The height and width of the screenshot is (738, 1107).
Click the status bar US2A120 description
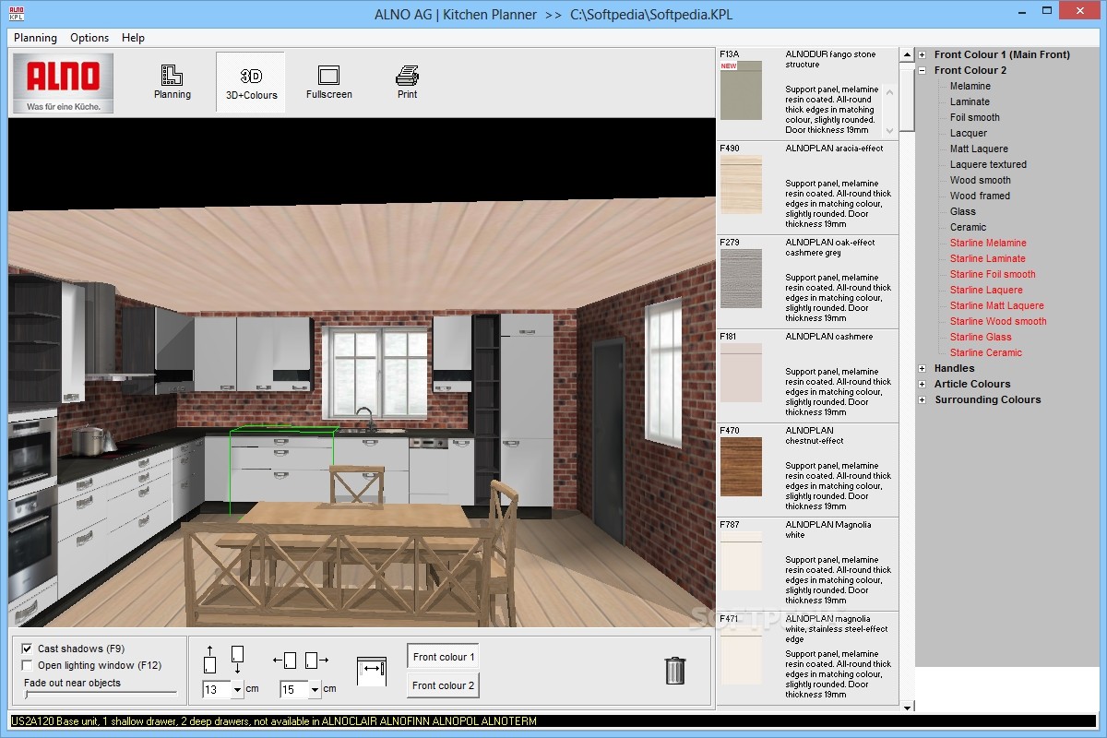(x=273, y=721)
